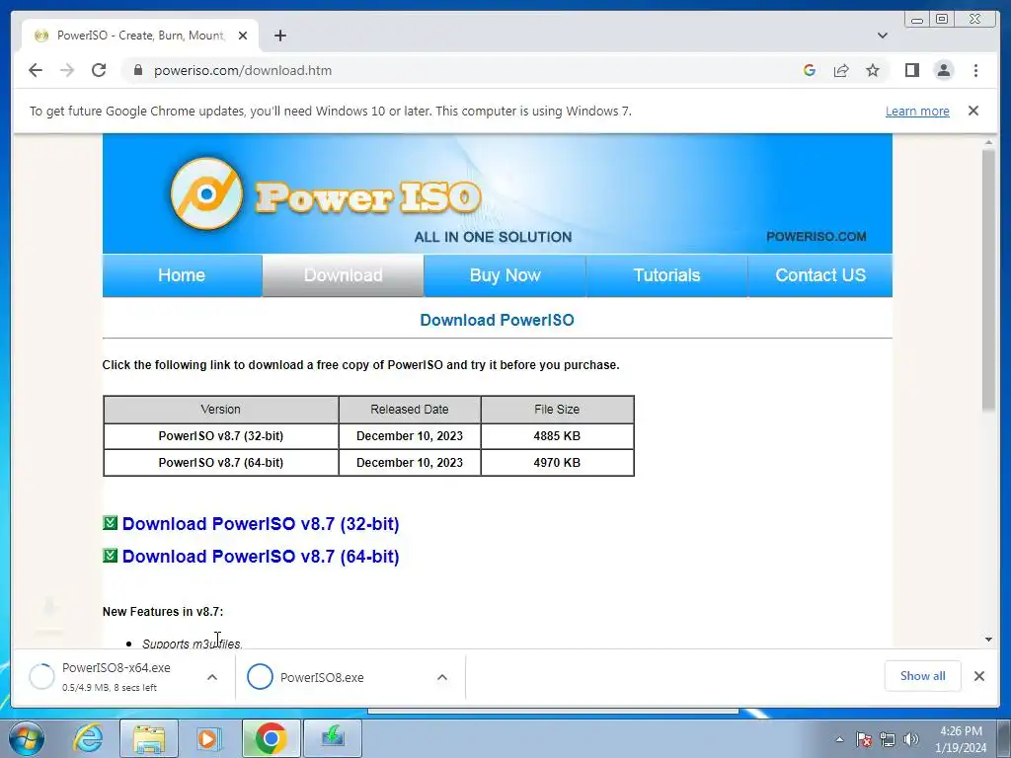
Task: Show hidden system tray icons
Action: [x=839, y=739]
